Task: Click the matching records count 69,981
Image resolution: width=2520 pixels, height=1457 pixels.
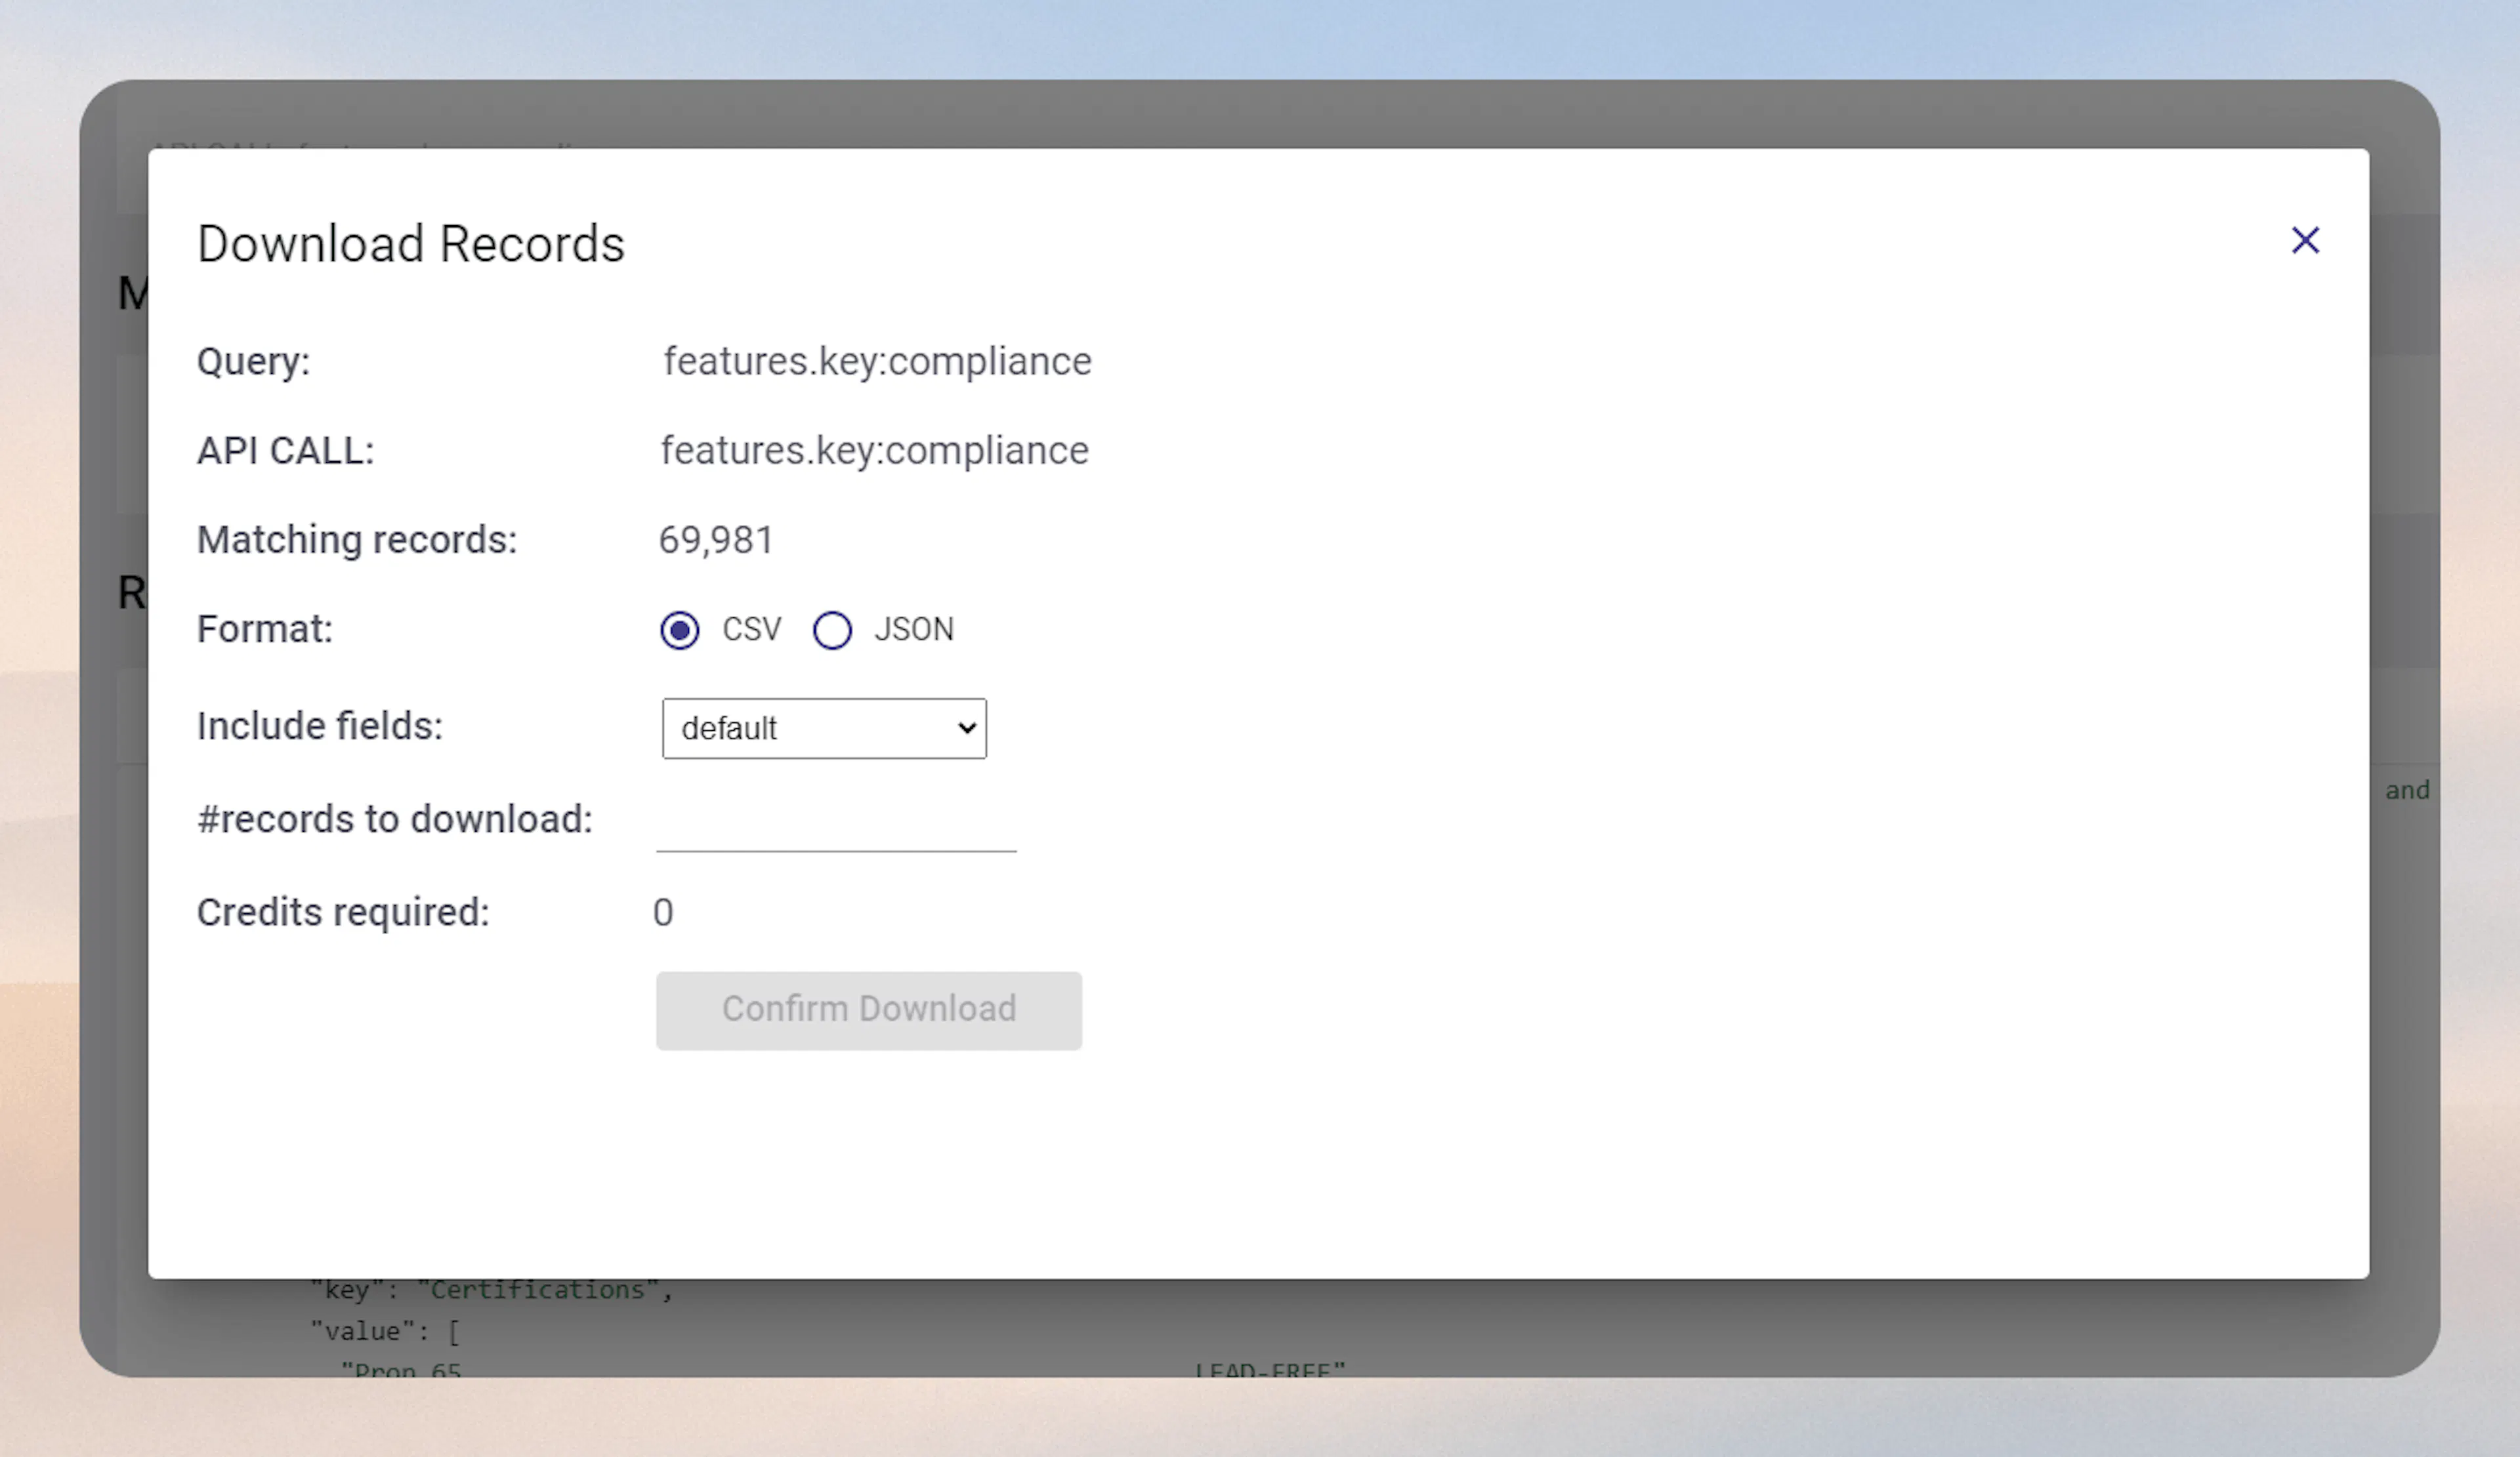Action: (x=715, y=540)
